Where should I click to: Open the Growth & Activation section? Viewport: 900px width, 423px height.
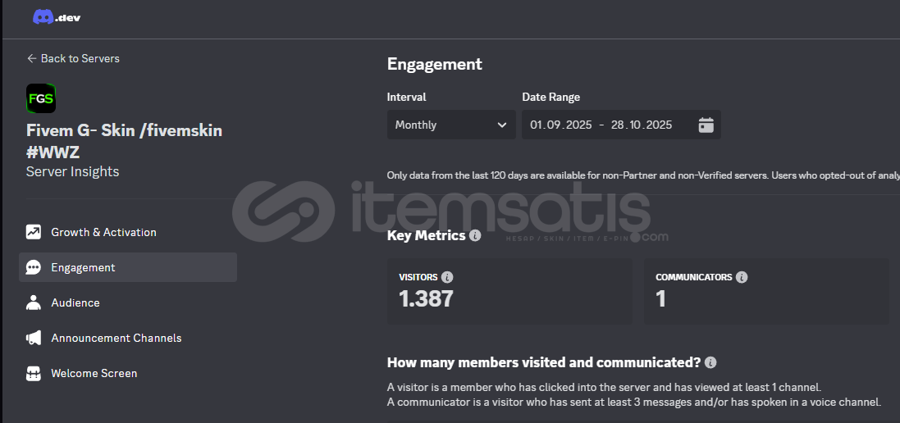pyautogui.click(x=103, y=232)
